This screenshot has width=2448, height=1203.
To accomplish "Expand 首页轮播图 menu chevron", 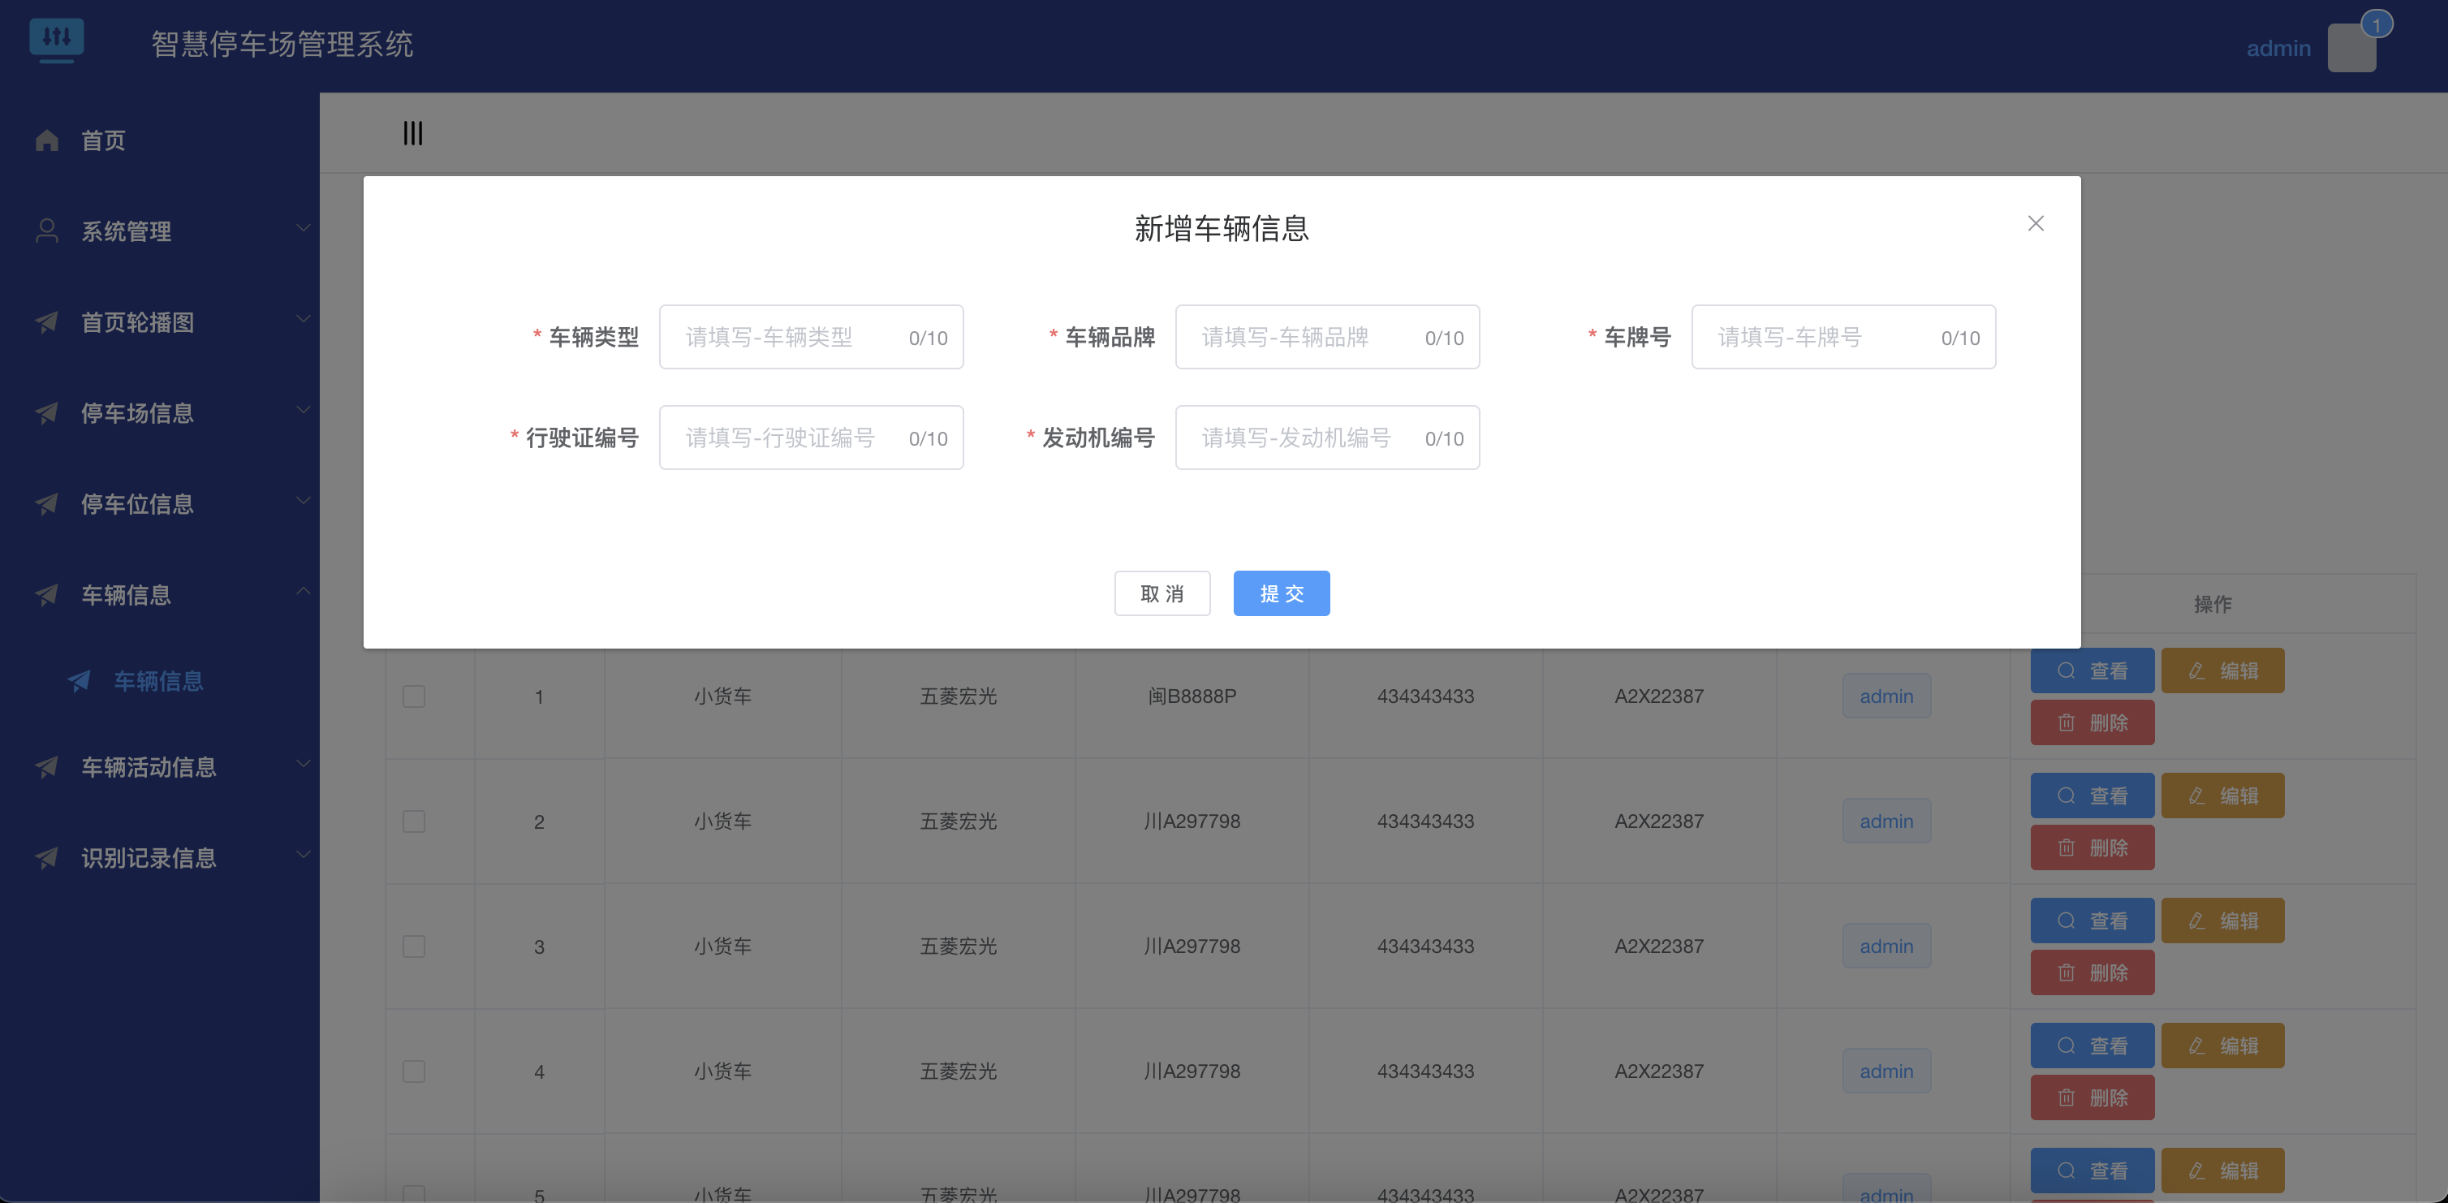I will coord(303,319).
